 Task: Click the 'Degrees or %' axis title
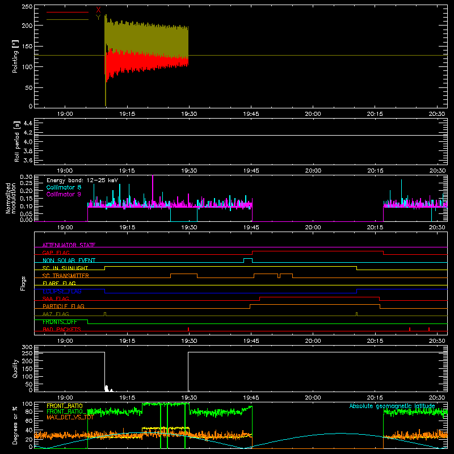(15, 425)
